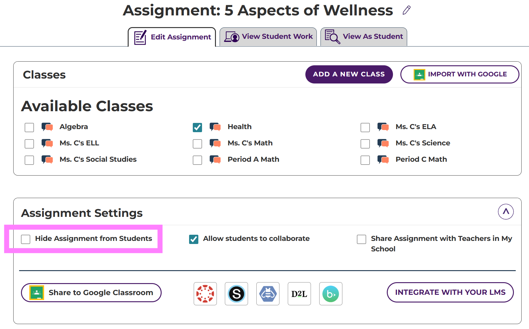Click Import with Google button
The height and width of the screenshot is (329, 529).
point(459,74)
